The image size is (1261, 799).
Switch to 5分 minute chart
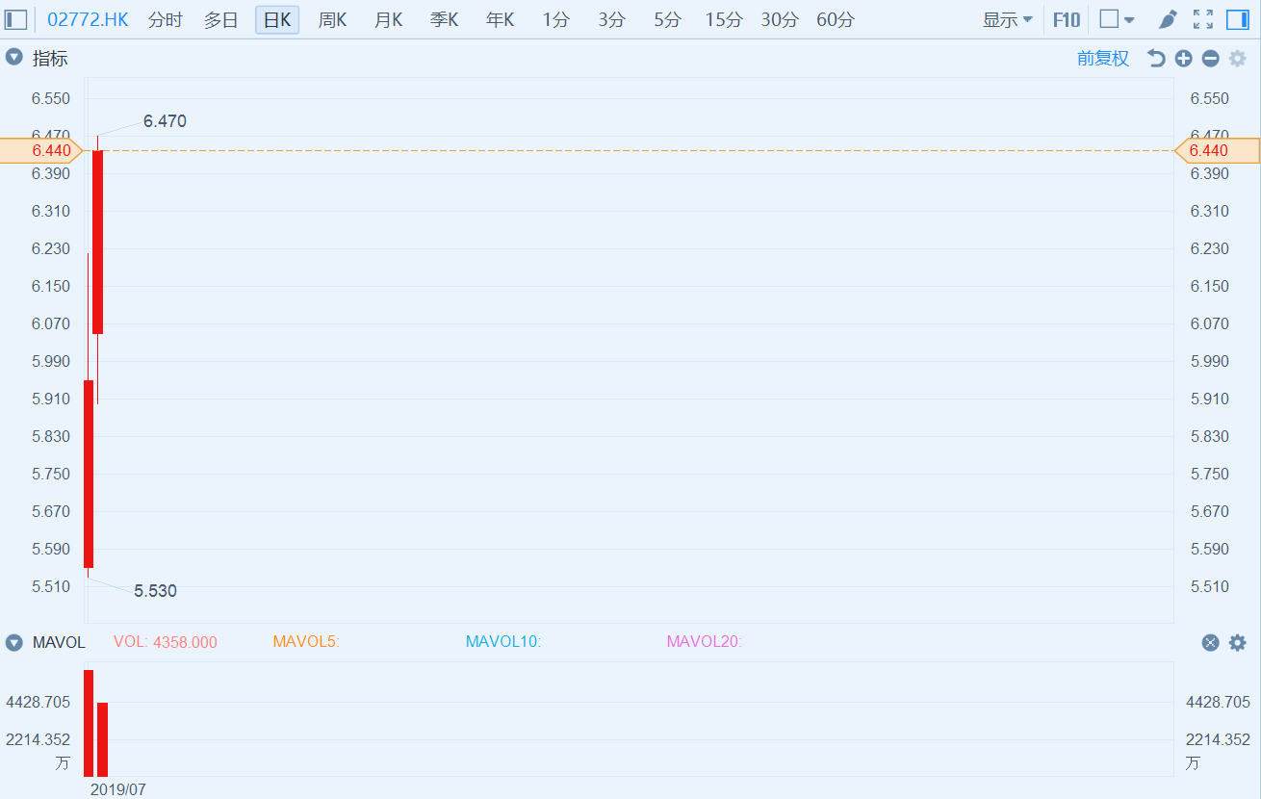pyautogui.click(x=667, y=19)
